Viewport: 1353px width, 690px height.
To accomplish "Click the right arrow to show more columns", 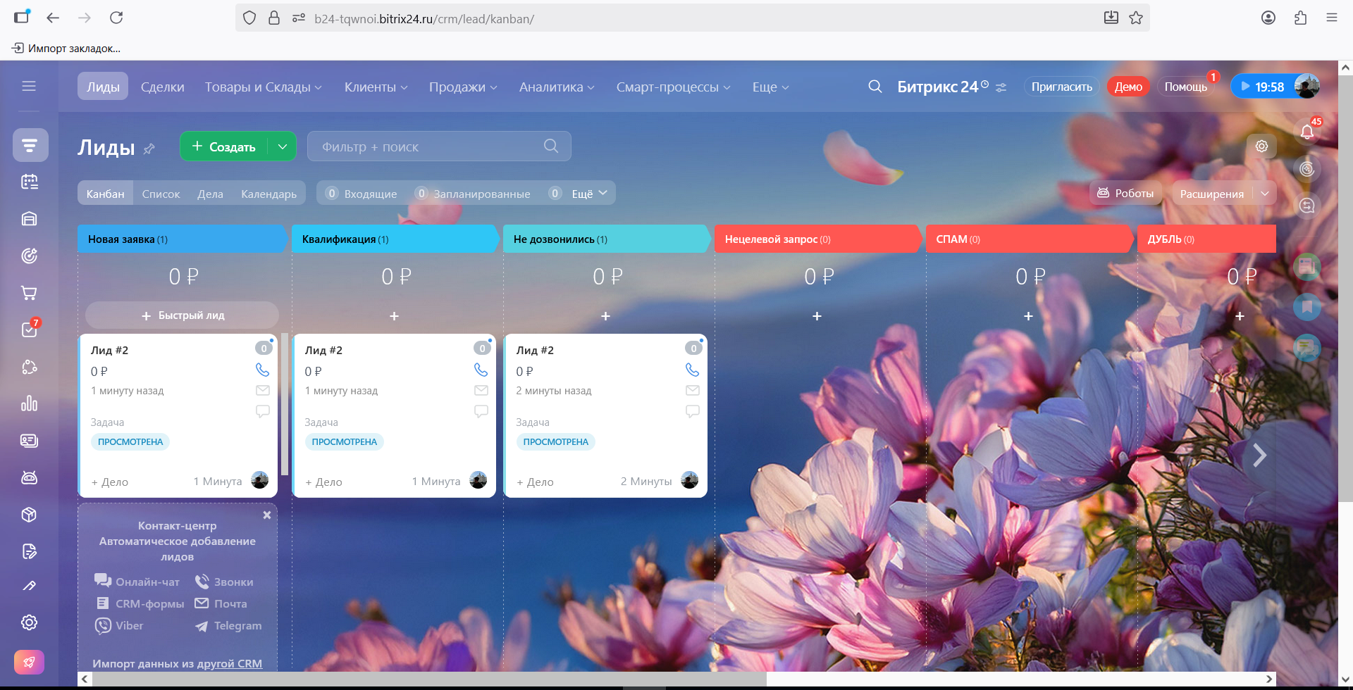I will pos(1259,455).
